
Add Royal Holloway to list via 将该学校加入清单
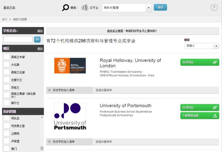pos(69,90)
